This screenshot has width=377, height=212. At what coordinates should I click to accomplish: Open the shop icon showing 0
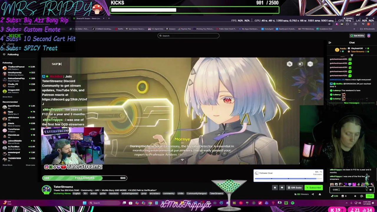pyautogui.click(x=344, y=196)
